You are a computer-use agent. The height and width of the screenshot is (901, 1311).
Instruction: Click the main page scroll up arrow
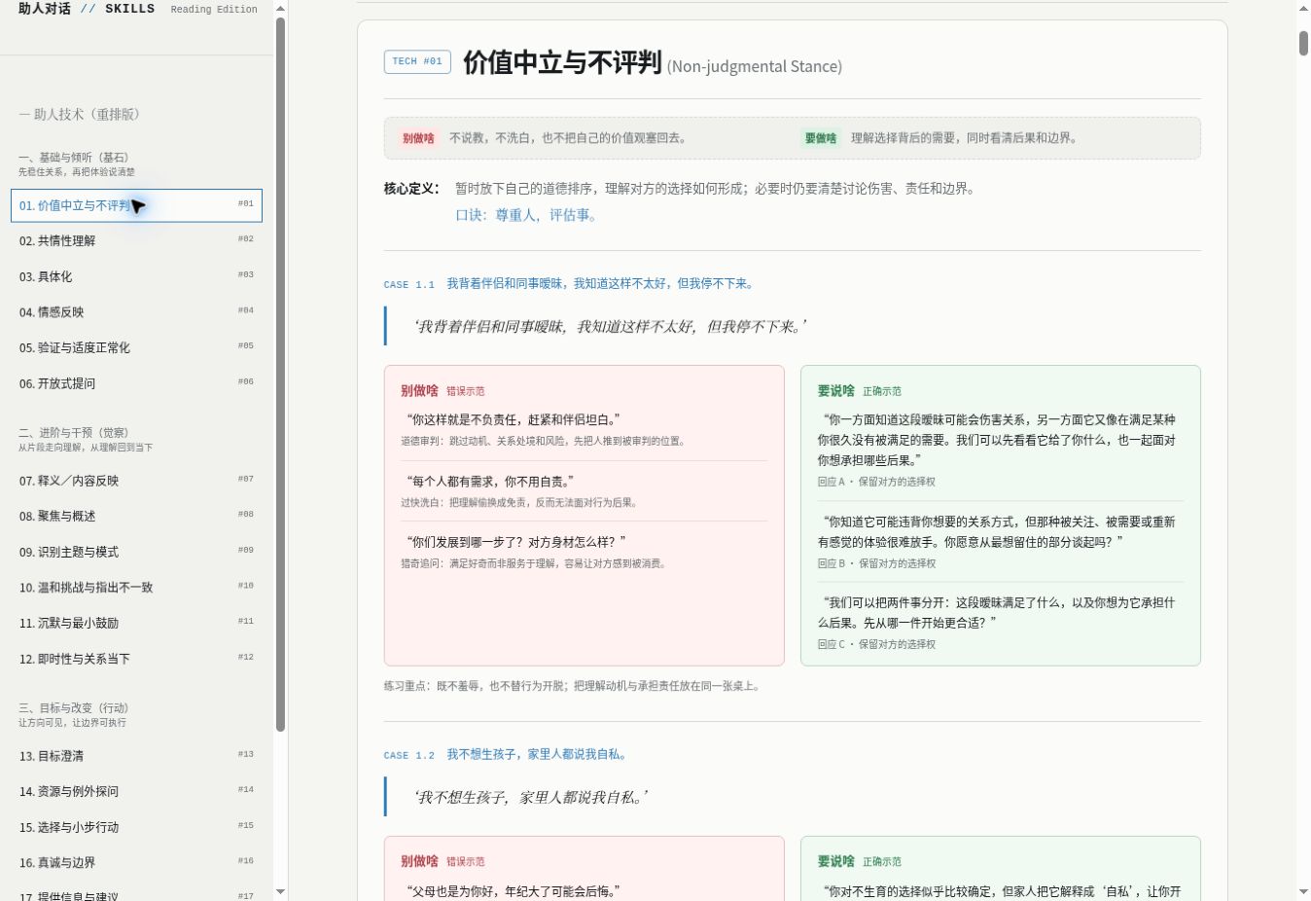click(x=1304, y=9)
